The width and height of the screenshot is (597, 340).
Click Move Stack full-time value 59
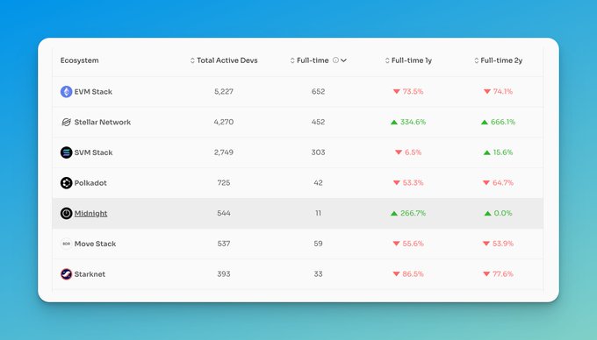(x=318, y=244)
